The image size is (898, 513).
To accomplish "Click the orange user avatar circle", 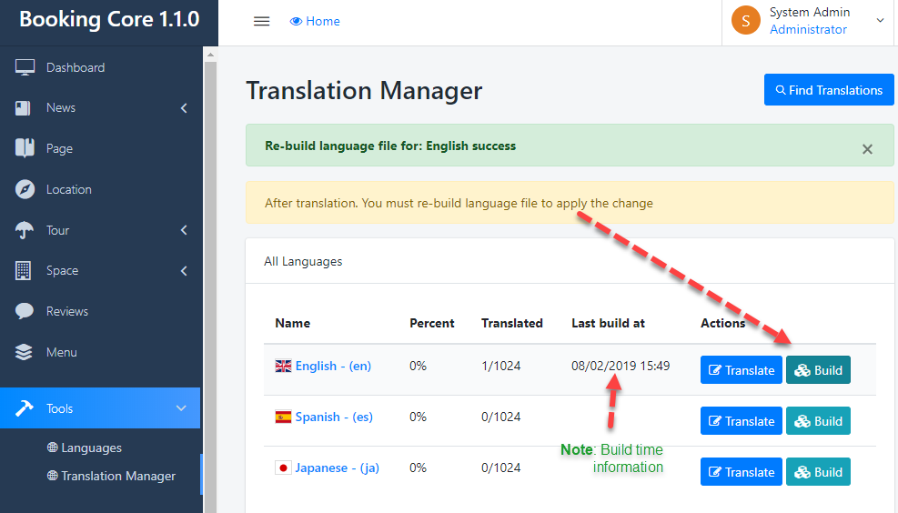I will [745, 20].
